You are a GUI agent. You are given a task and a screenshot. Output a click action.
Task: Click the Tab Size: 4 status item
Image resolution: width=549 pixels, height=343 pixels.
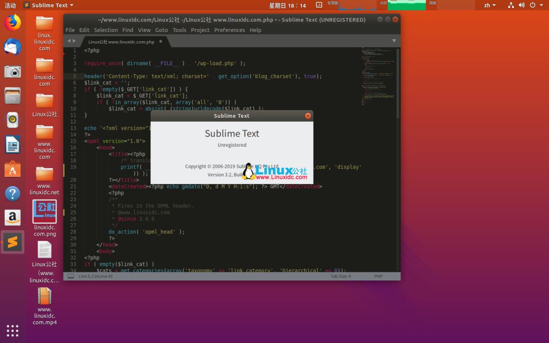[x=340, y=276]
